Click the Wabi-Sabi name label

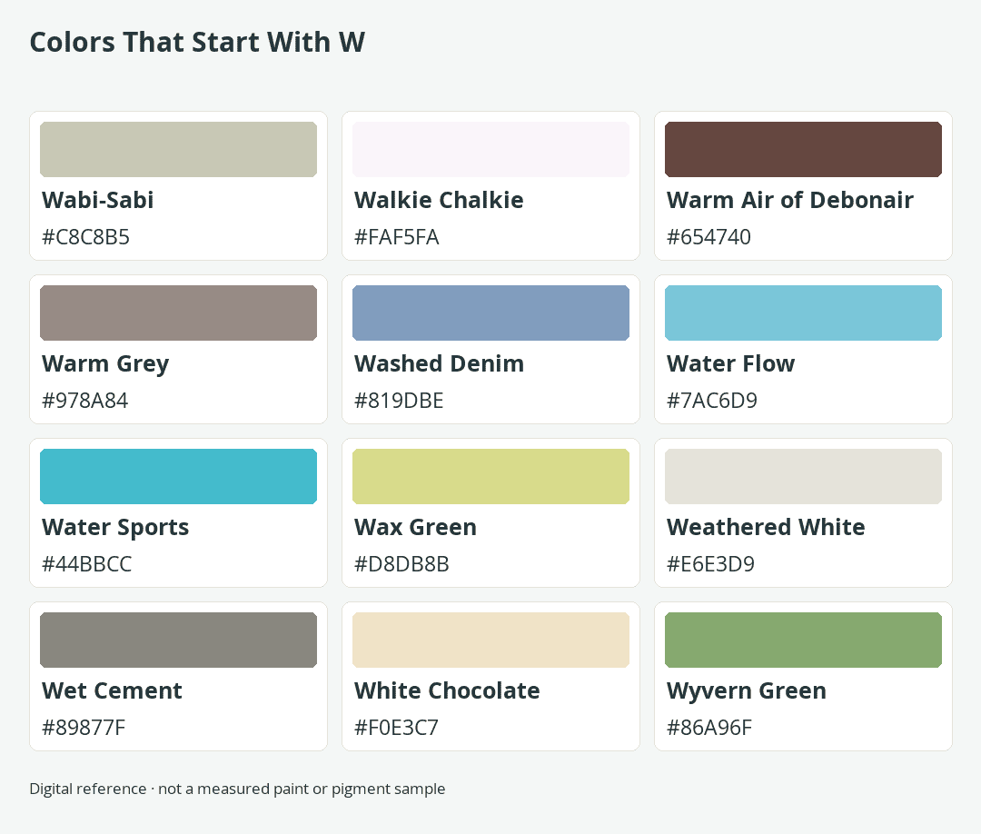(97, 200)
